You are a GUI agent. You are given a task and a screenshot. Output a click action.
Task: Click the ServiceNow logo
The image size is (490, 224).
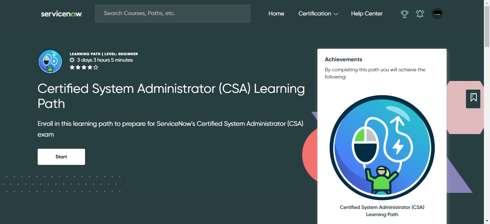(x=61, y=14)
